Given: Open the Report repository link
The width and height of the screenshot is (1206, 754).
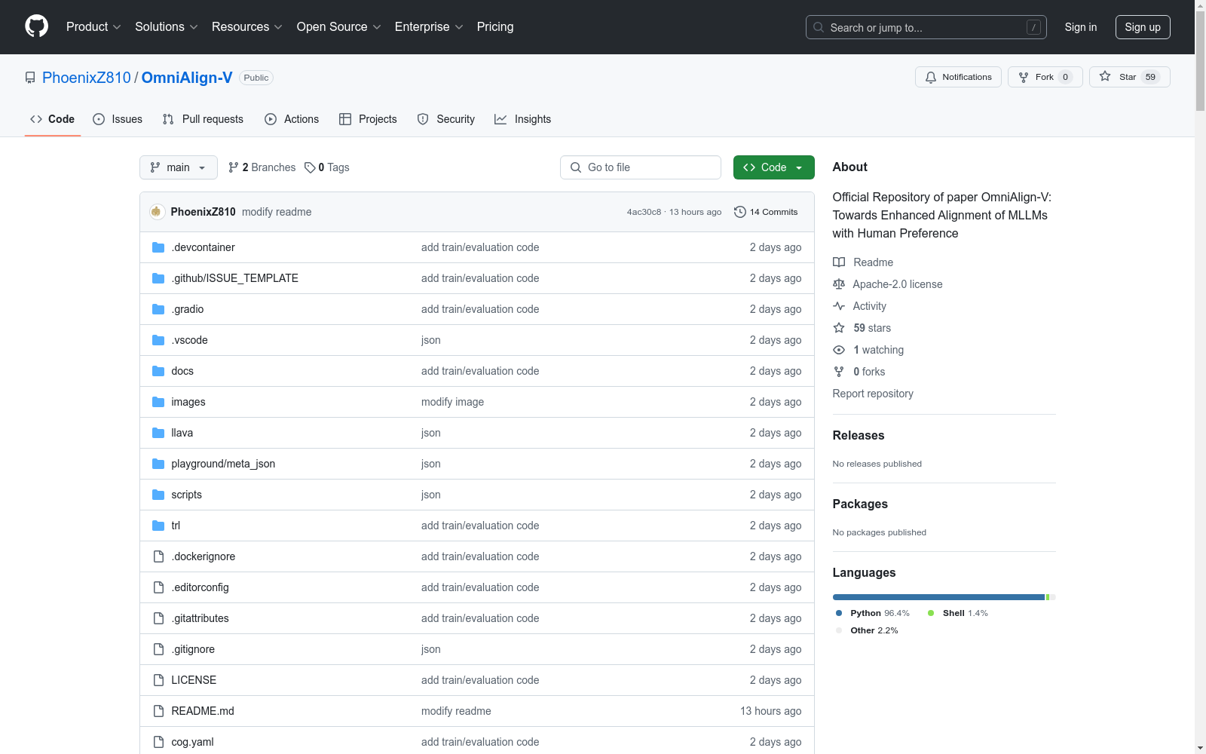Looking at the screenshot, I should (873, 394).
